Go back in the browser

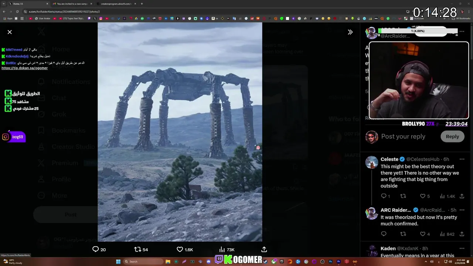coord(4,11)
